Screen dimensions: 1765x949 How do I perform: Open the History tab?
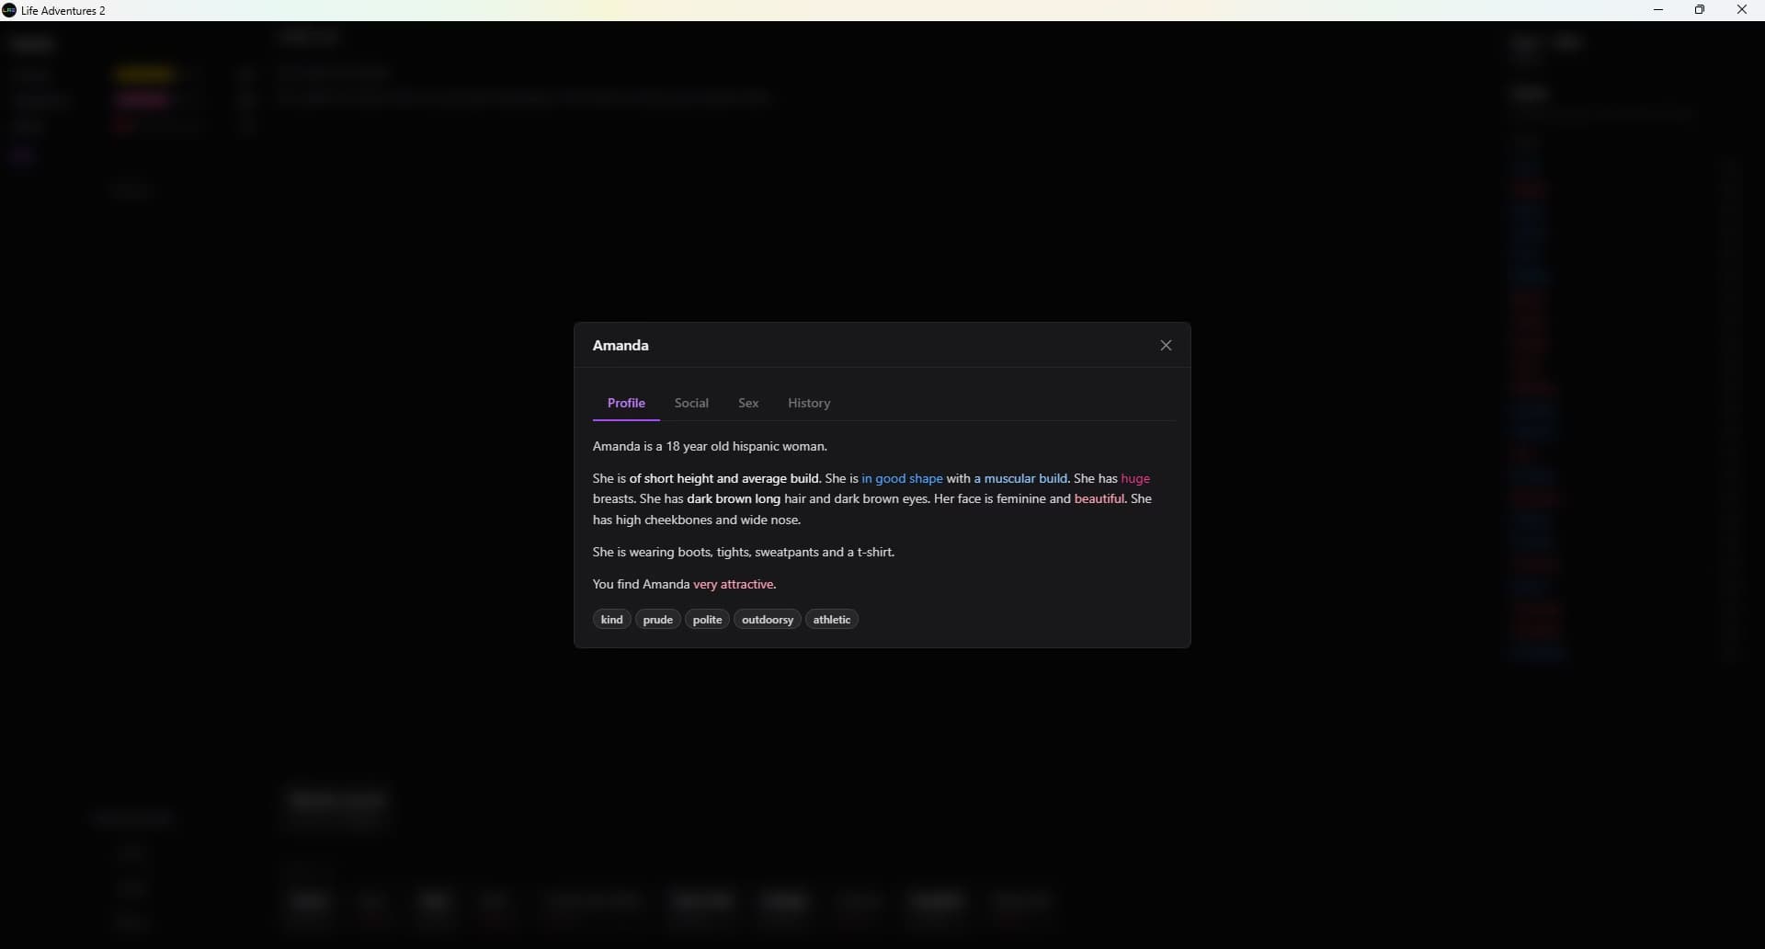(x=809, y=404)
